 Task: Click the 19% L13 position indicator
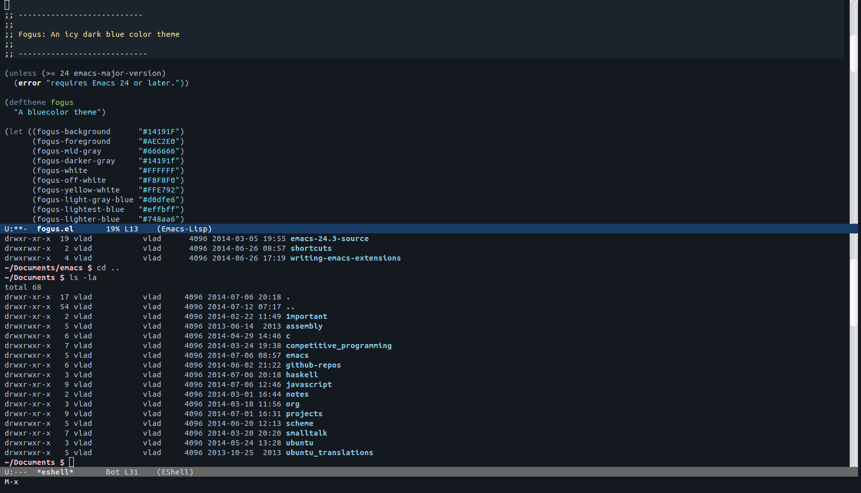[x=122, y=229]
